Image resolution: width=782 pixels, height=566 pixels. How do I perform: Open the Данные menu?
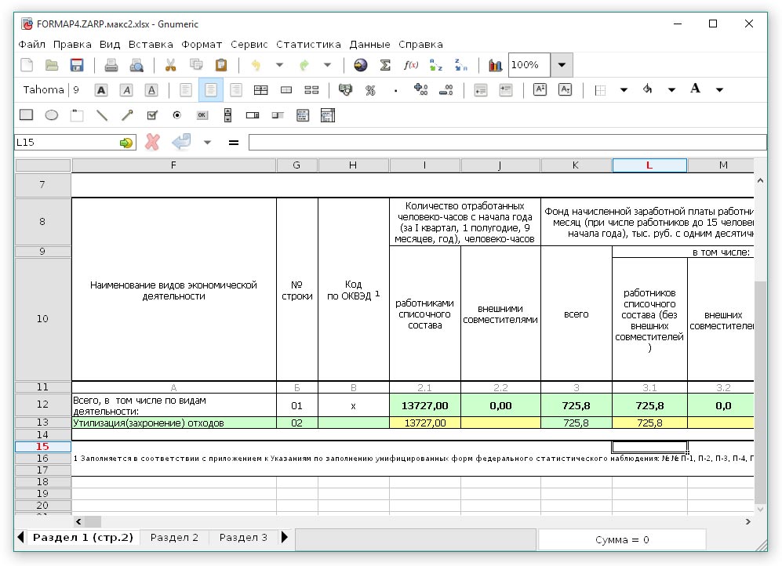click(x=369, y=45)
